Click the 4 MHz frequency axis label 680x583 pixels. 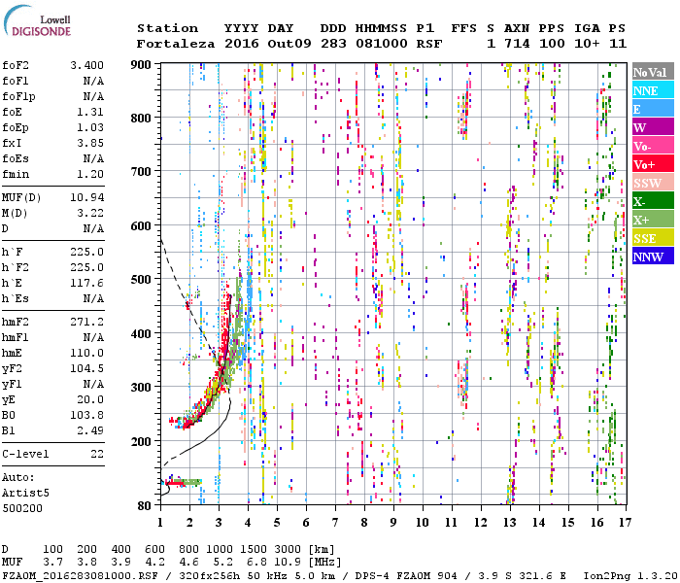click(248, 523)
